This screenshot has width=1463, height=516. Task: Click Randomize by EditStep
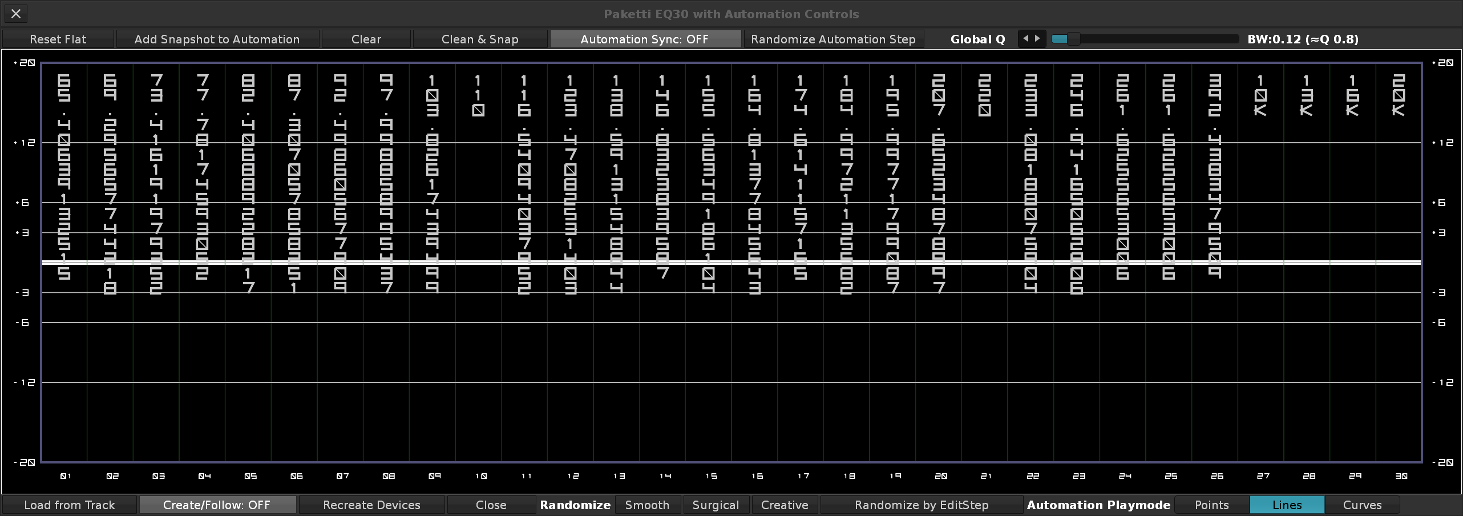point(922,505)
